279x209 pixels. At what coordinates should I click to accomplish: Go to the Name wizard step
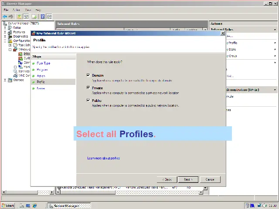pyautogui.click(x=41, y=88)
